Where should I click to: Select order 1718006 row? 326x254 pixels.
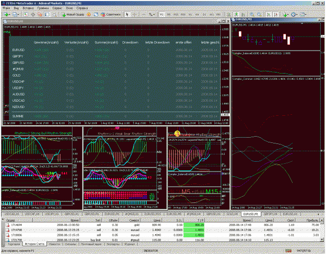click(x=163, y=235)
